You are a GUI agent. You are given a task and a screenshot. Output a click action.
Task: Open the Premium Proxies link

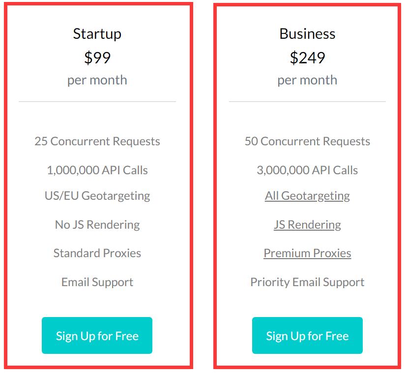click(307, 253)
